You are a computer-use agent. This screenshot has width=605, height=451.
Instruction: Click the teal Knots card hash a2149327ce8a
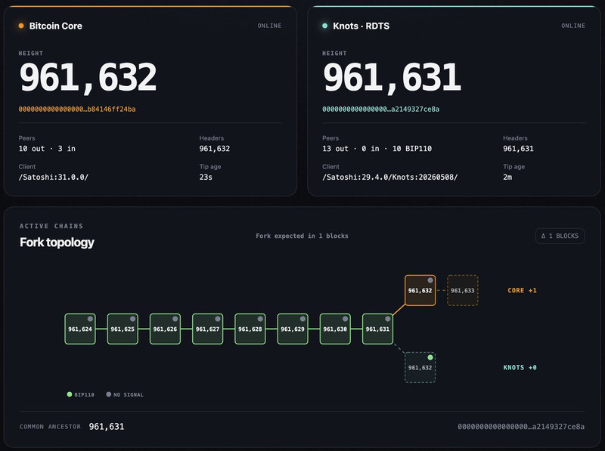click(381, 109)
